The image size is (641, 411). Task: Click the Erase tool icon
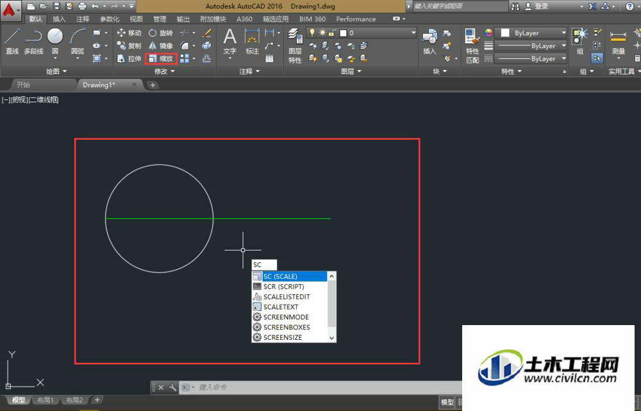point(206,33)
